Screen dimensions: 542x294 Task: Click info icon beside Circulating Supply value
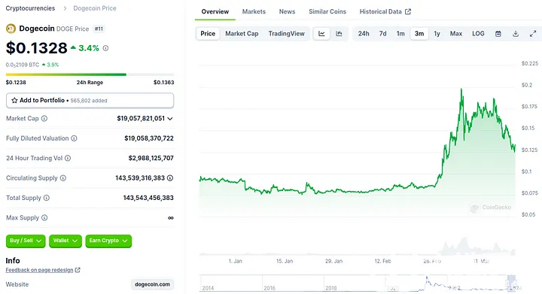(170, 178)
